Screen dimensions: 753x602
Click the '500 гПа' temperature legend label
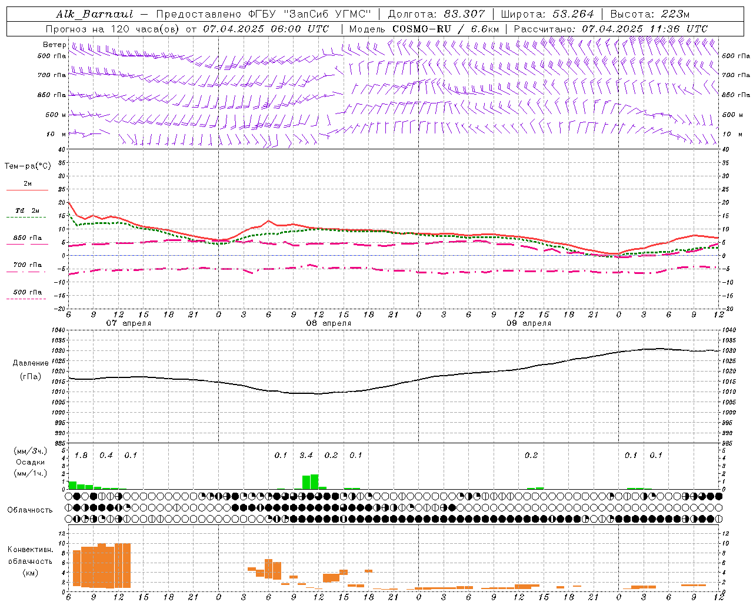pos(27,292)
